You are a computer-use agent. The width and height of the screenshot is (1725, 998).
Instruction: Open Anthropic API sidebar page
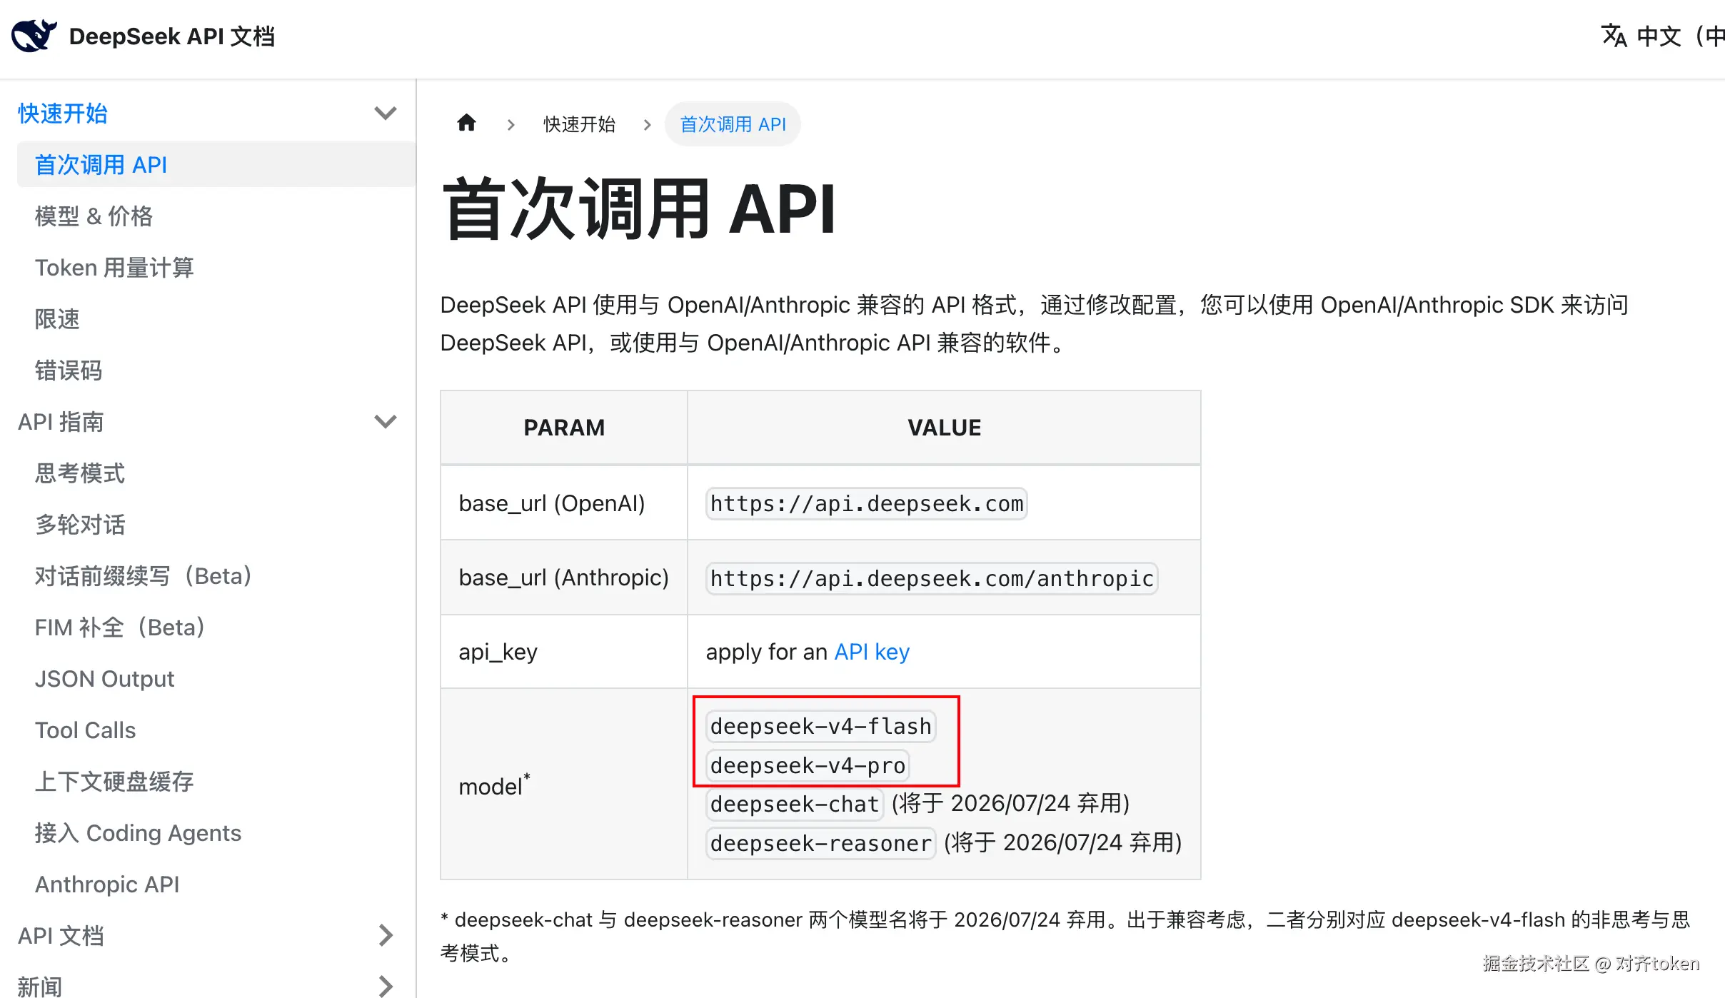click(107, 884)
